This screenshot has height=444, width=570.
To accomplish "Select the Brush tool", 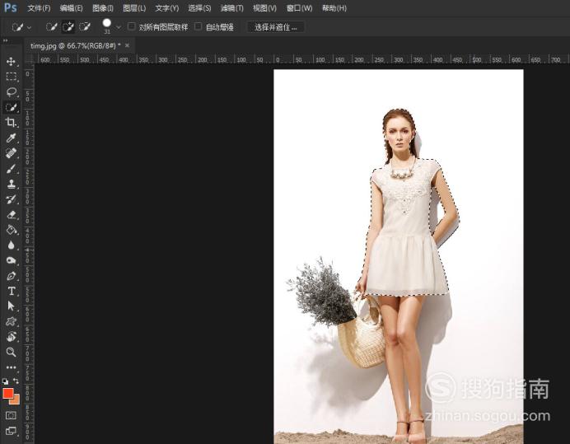I will pos(11,169).
